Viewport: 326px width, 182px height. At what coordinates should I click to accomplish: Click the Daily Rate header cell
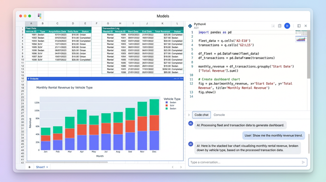(73, 31)
